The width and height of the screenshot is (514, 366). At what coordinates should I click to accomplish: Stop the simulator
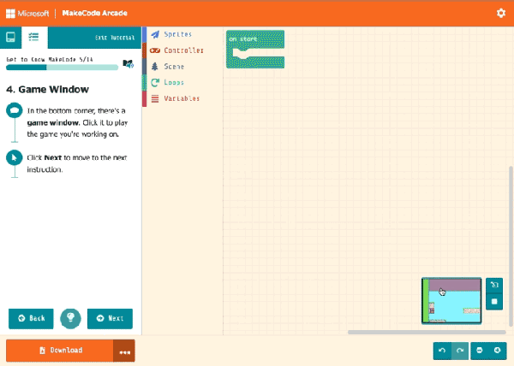coord(494,301)
